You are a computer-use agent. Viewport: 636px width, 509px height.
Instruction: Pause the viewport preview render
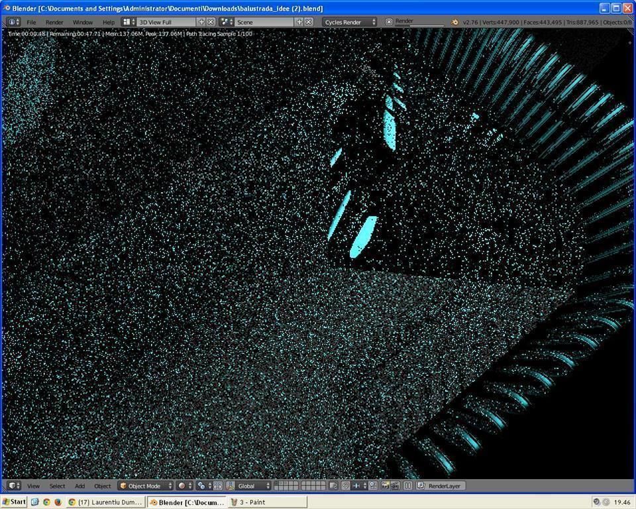pyautogui.click(x=408, y=485)
